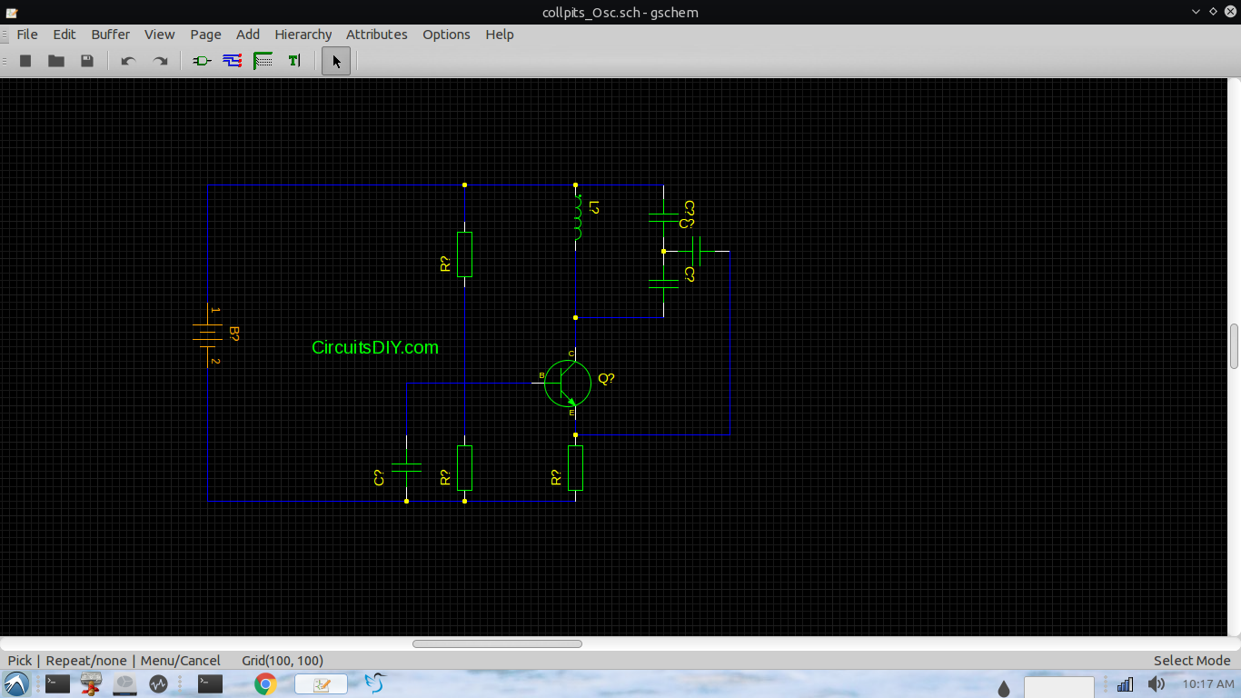Click the horizontal scrollbar thumb
Screen dimensions: 1241x698
497,643
